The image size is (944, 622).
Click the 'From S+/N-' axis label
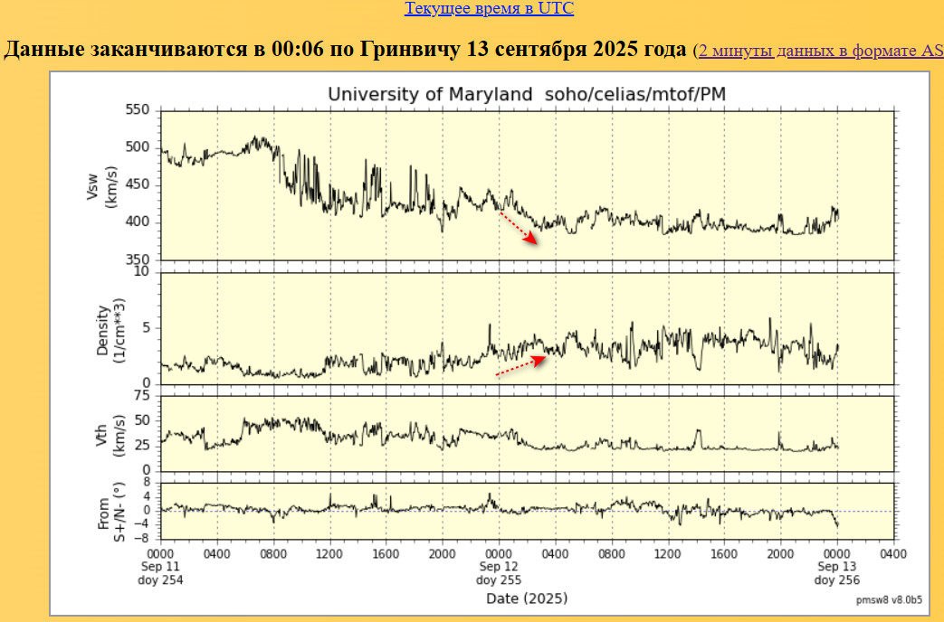click(x=108, y=513)
